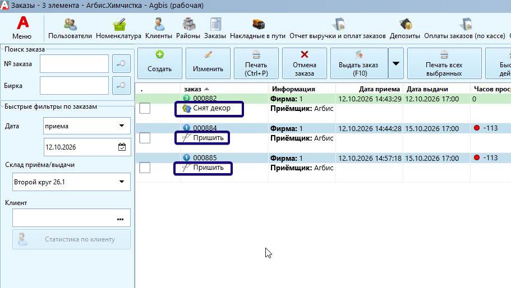Click the ellipsis button in Клиент field
This screenshot has height=288, width=511.
(120, 219)
